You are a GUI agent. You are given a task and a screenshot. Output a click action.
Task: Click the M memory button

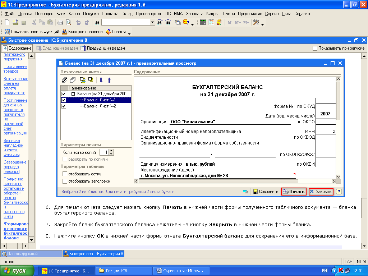coord(230,23)
